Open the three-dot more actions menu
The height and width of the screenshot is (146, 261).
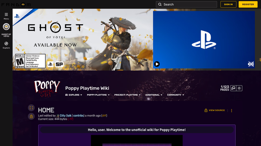[231, 111]
